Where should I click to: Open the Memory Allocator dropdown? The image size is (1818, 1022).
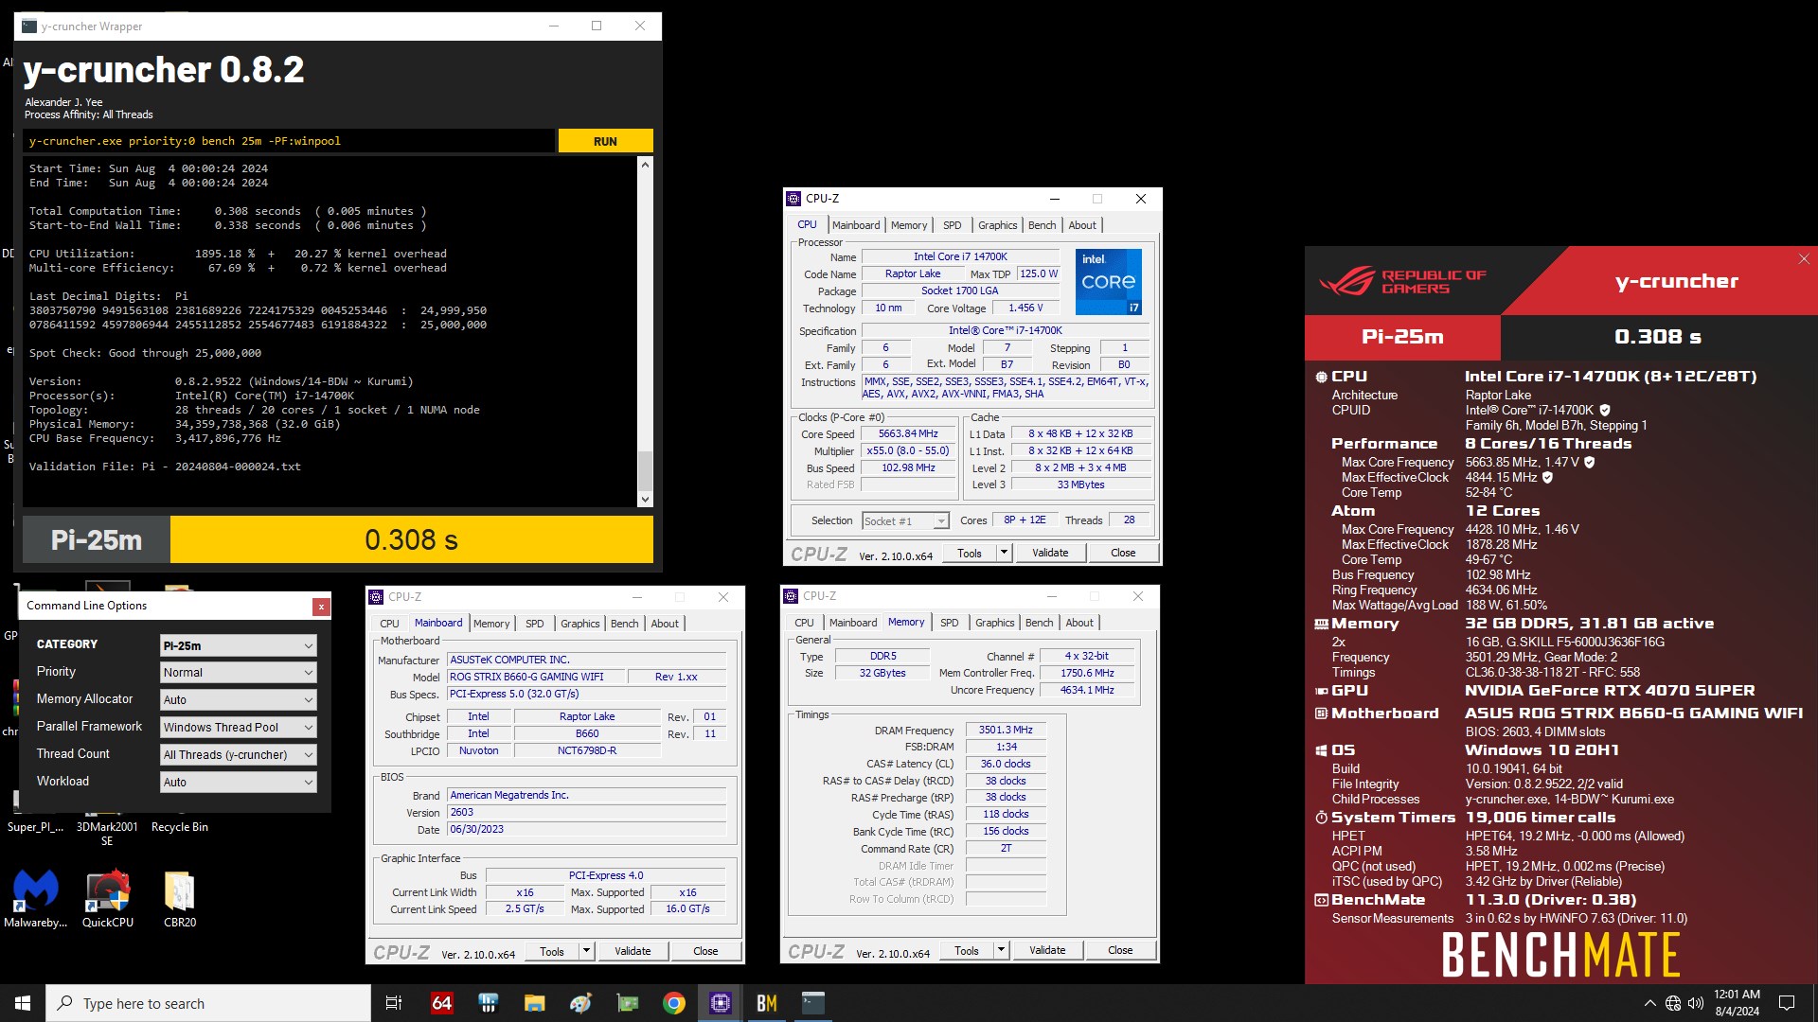pos(238,700)
